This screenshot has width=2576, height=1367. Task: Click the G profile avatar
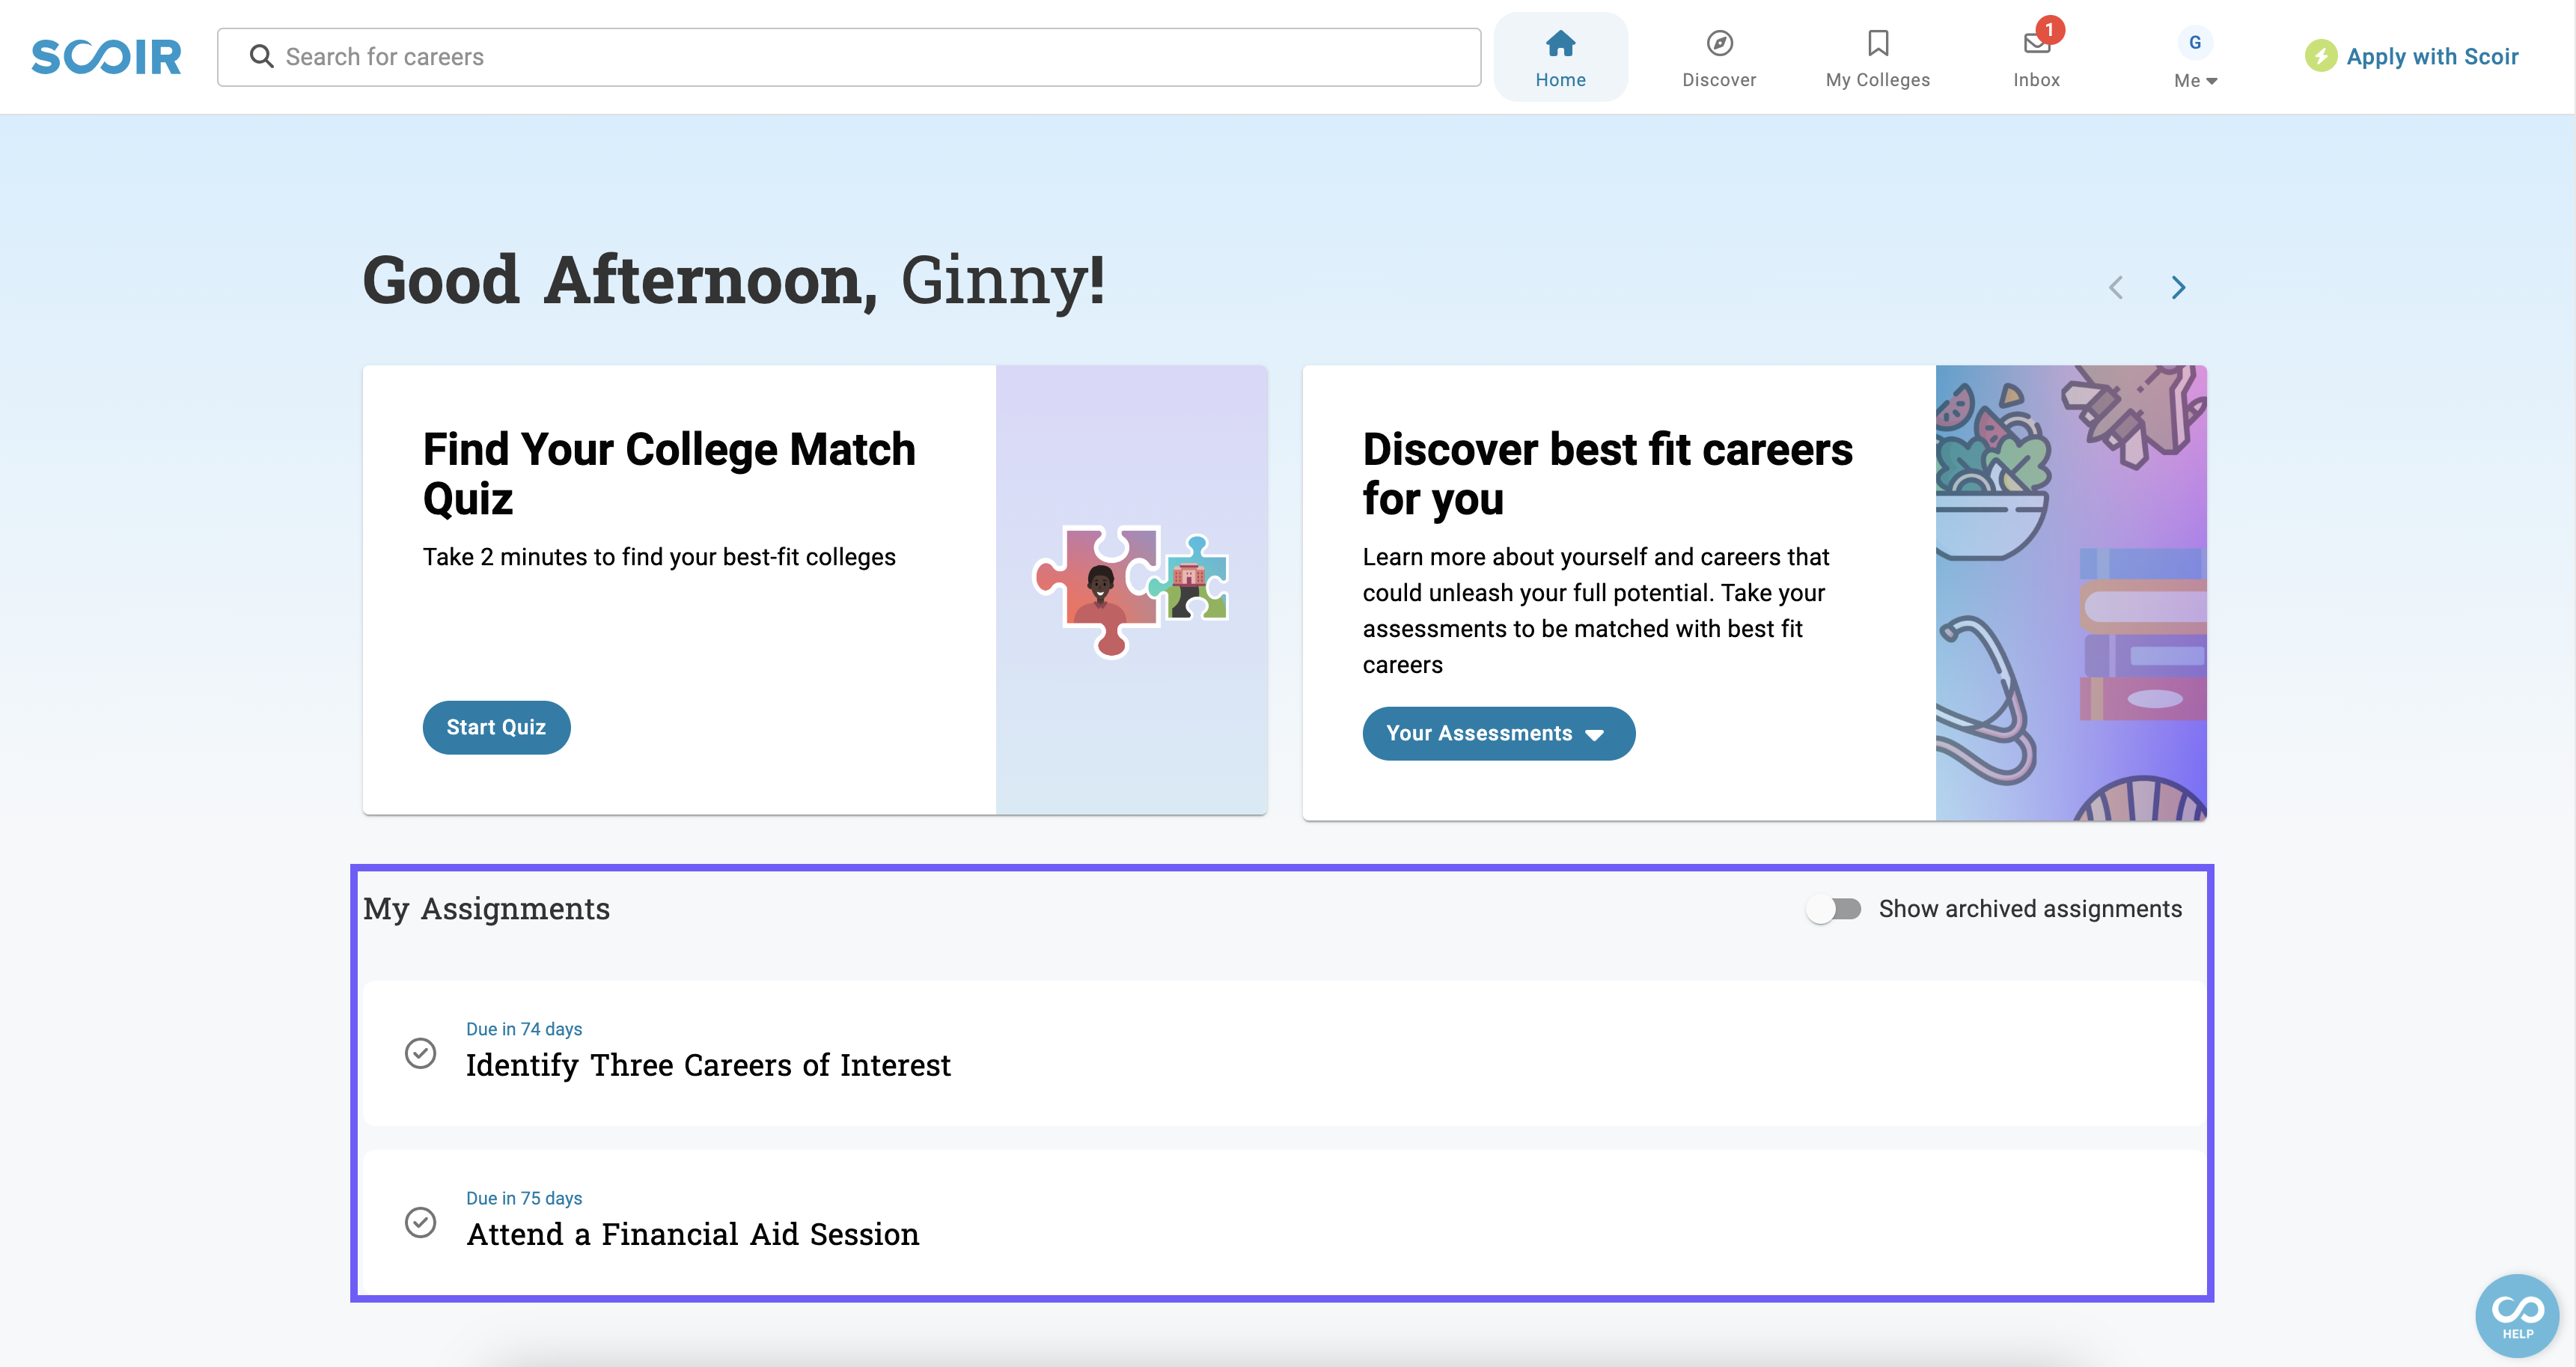[2195, 42]
